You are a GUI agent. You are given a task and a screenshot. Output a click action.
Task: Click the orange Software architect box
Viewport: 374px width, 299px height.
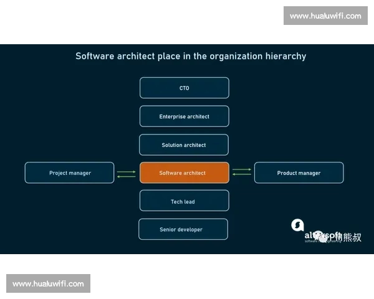184,173
